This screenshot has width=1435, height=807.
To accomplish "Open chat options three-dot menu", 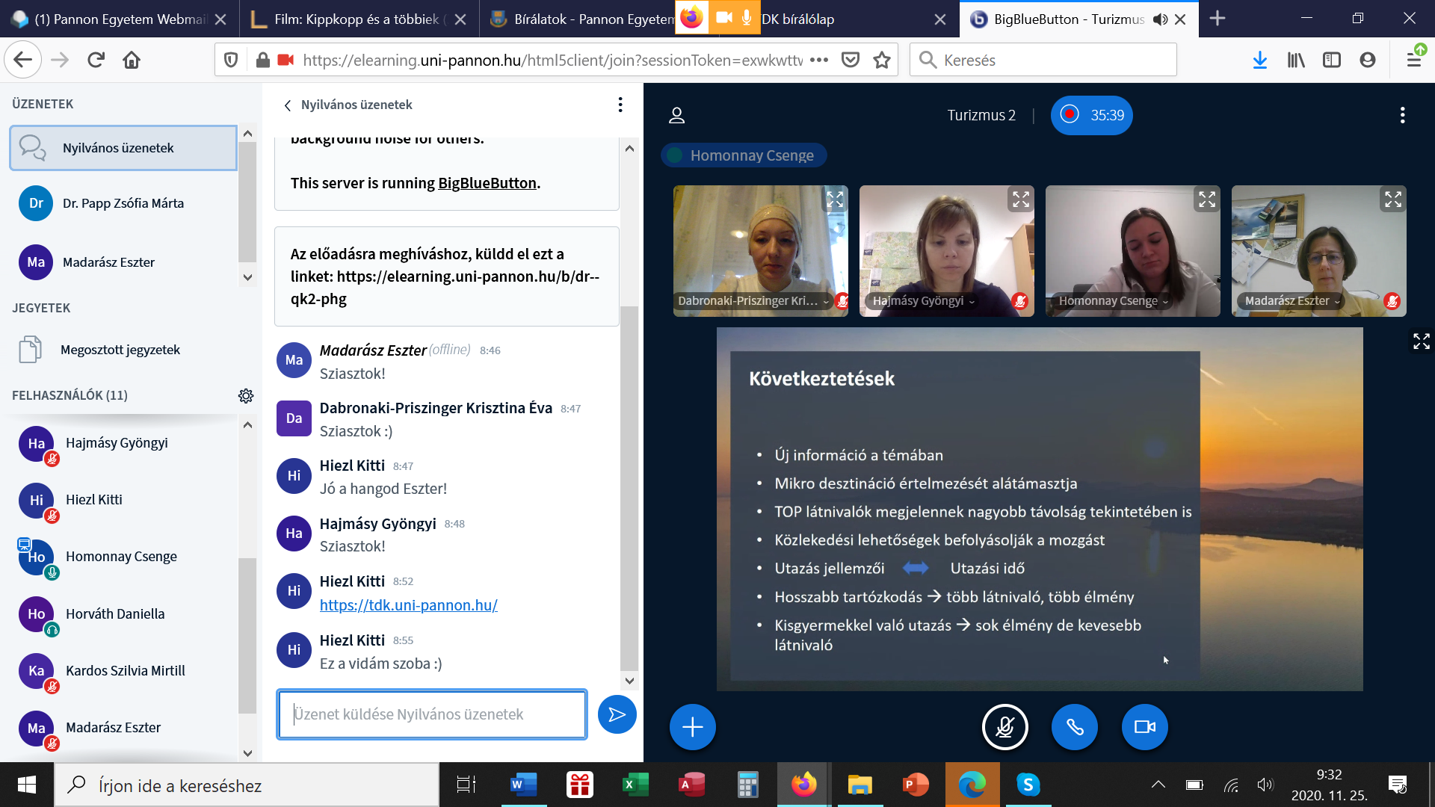I will click(x=620, y=105).
